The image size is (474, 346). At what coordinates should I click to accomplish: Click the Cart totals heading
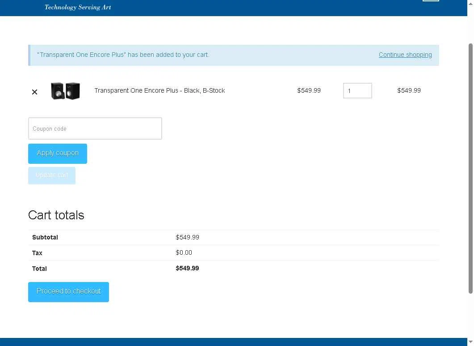[56, 215]
